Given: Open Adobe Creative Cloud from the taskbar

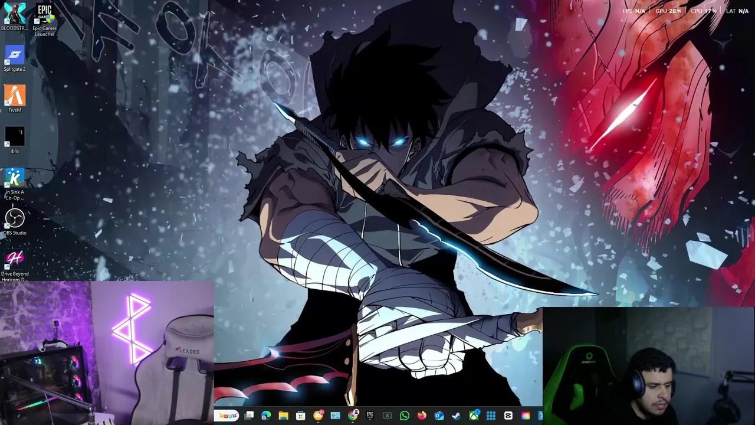Looking at the screenshot, I should click(525, 416).
